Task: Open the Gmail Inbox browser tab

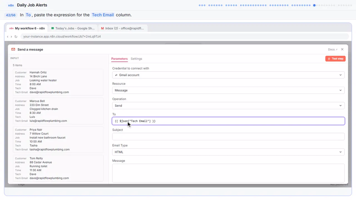Action: click(x=123, y=28)
